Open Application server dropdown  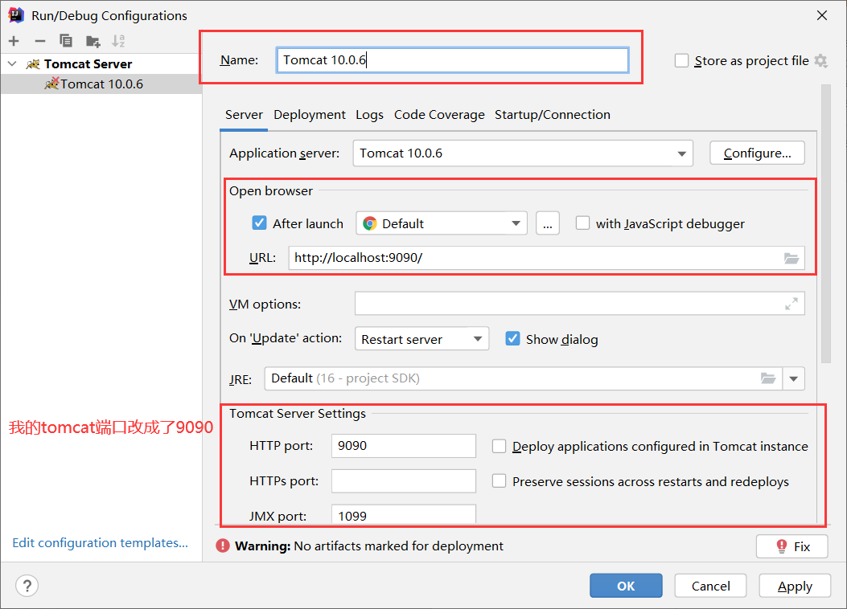(523, 153)
